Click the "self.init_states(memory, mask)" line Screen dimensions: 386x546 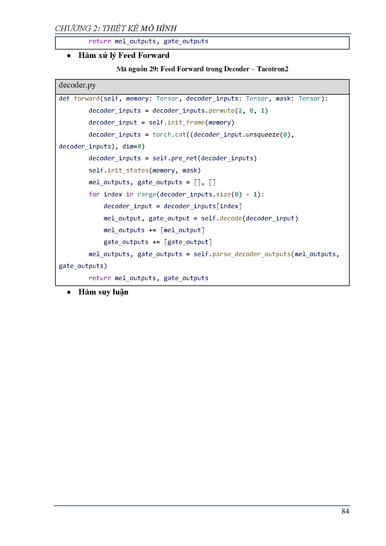(144, 171)
